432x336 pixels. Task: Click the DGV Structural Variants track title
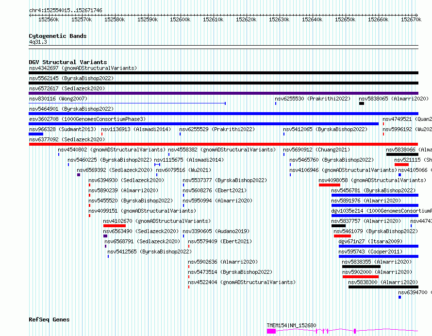pos(68,62)
